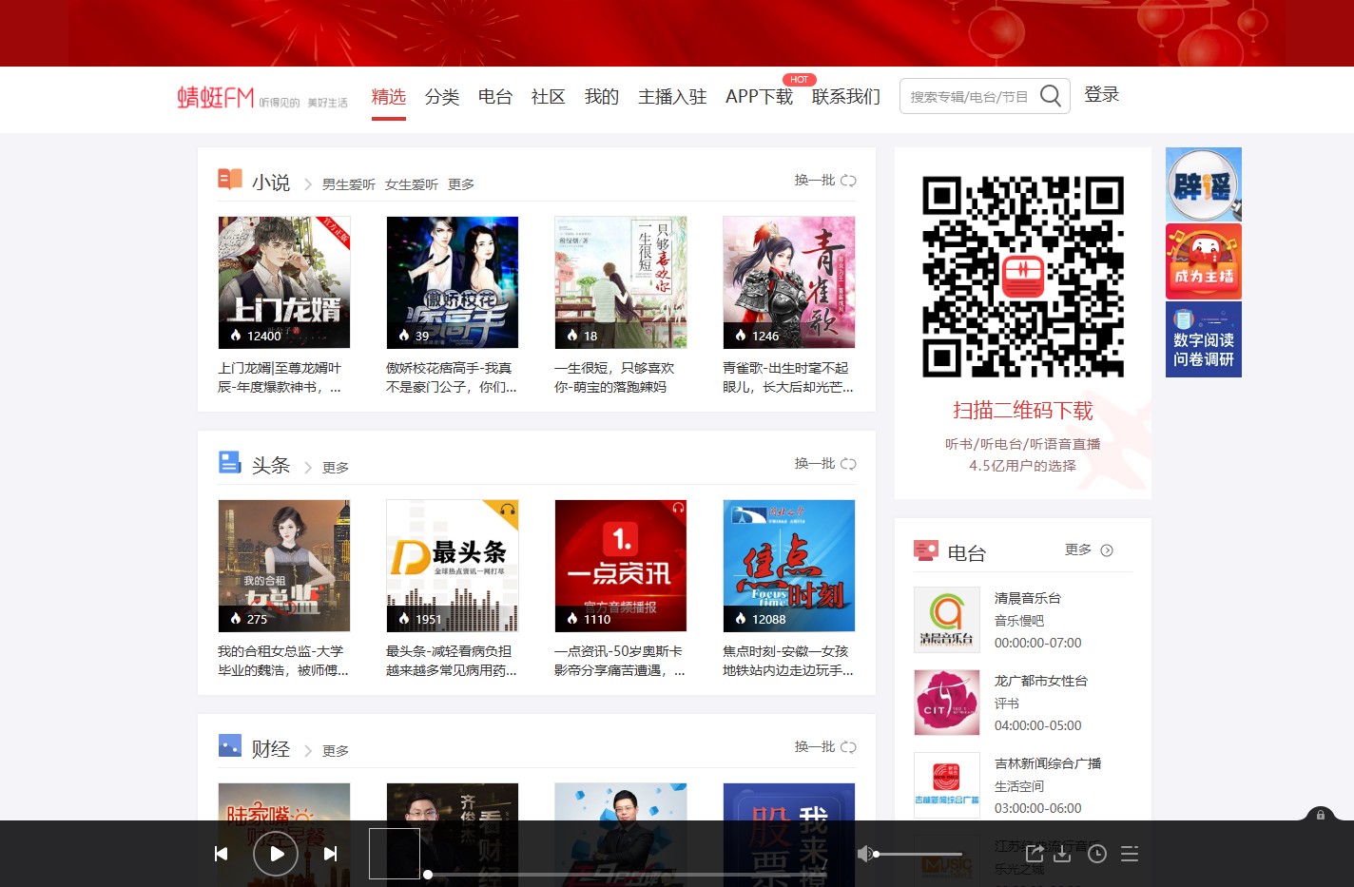Open the 分类 tab

442,97
